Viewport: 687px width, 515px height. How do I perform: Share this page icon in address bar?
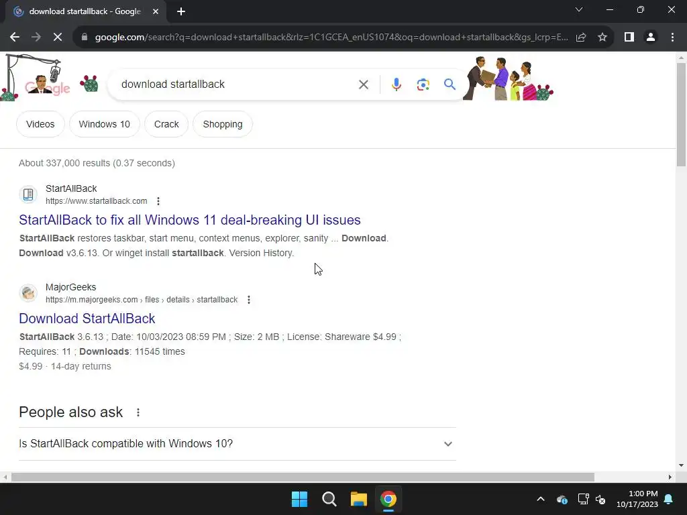(x=581, y=38)
